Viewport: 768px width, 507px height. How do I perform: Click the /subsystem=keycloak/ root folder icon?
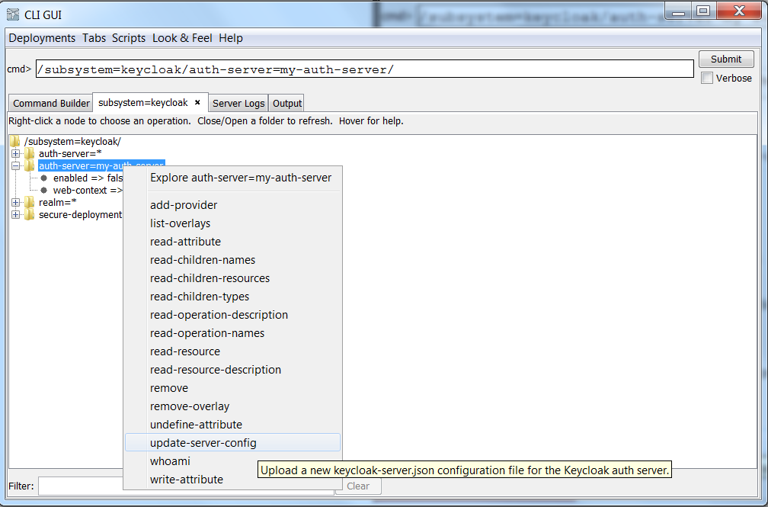click(15, 141)
